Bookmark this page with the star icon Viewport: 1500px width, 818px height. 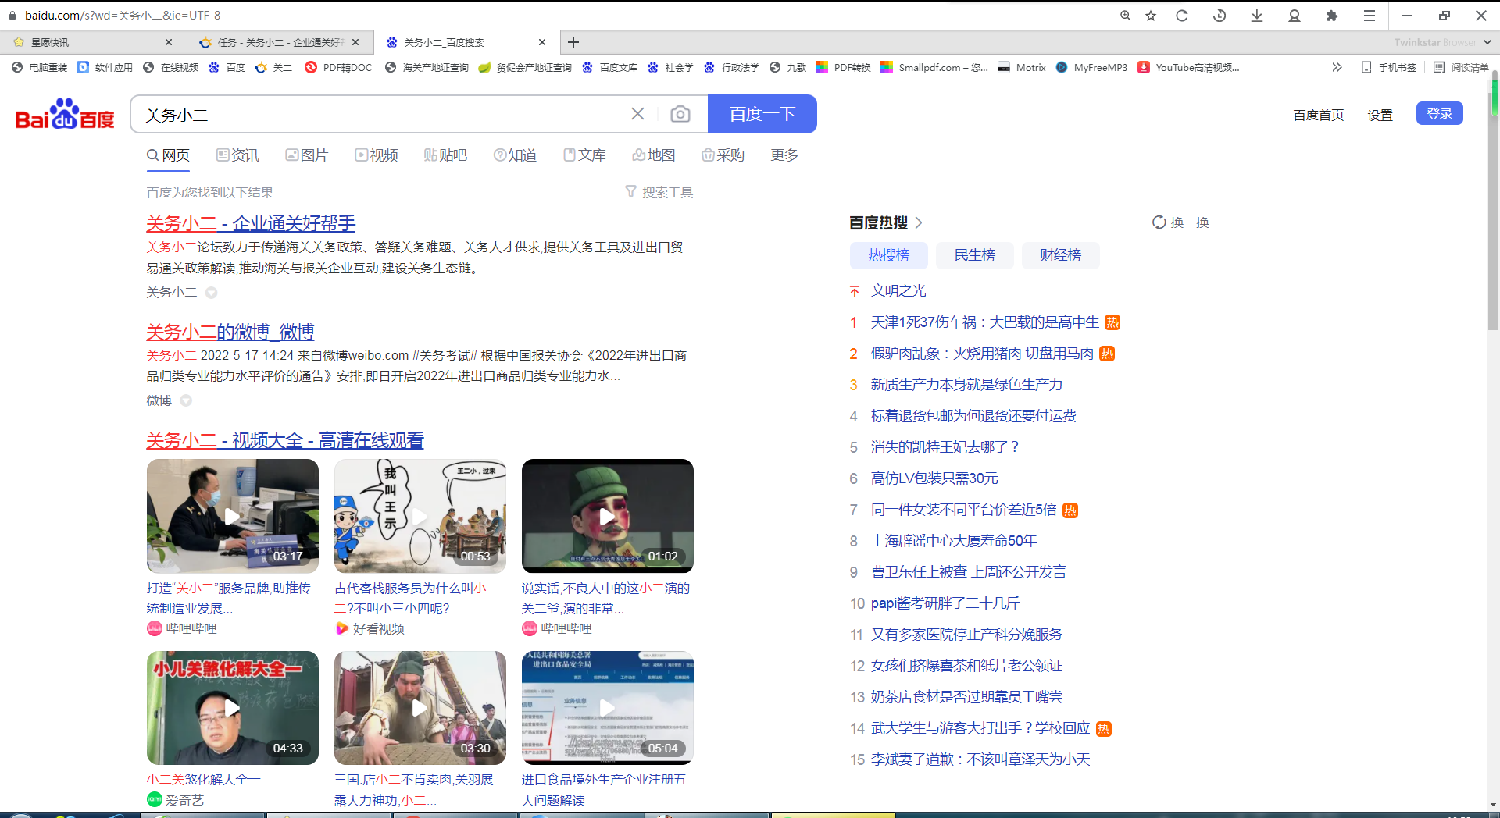[1151, 15]
